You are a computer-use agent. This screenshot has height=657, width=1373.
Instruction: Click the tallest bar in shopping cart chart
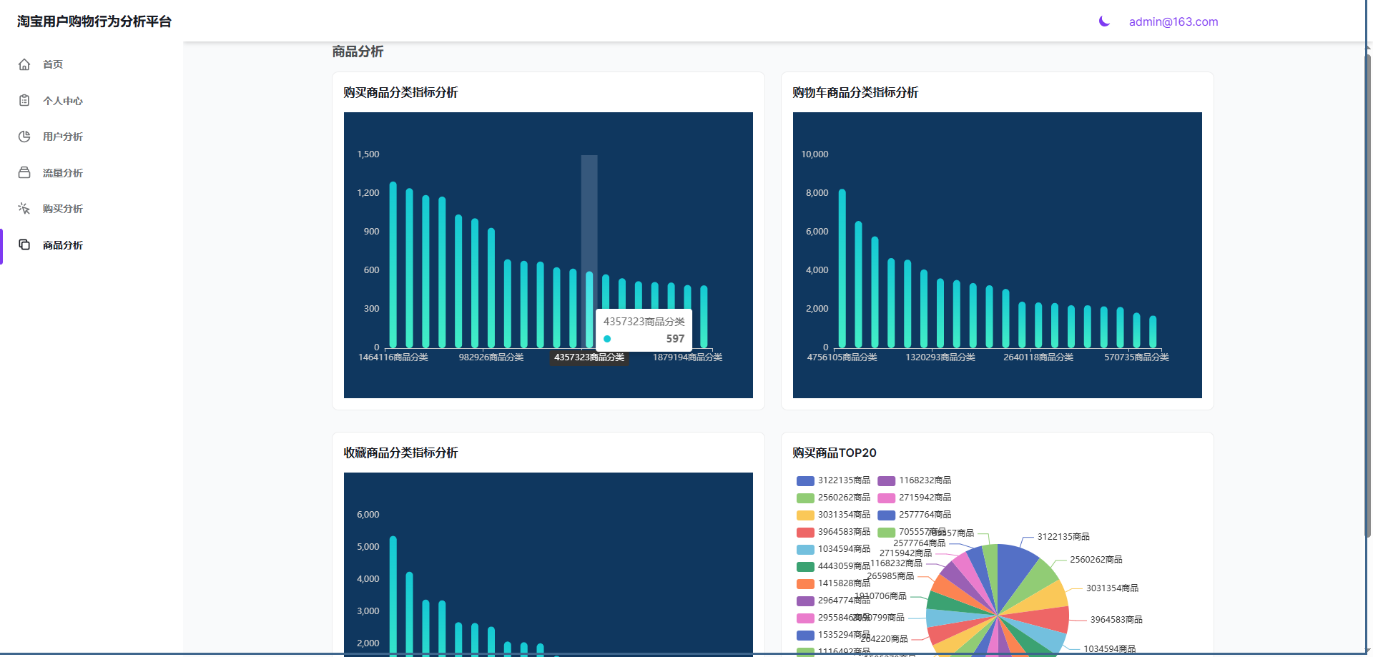[x=842, y=268]
